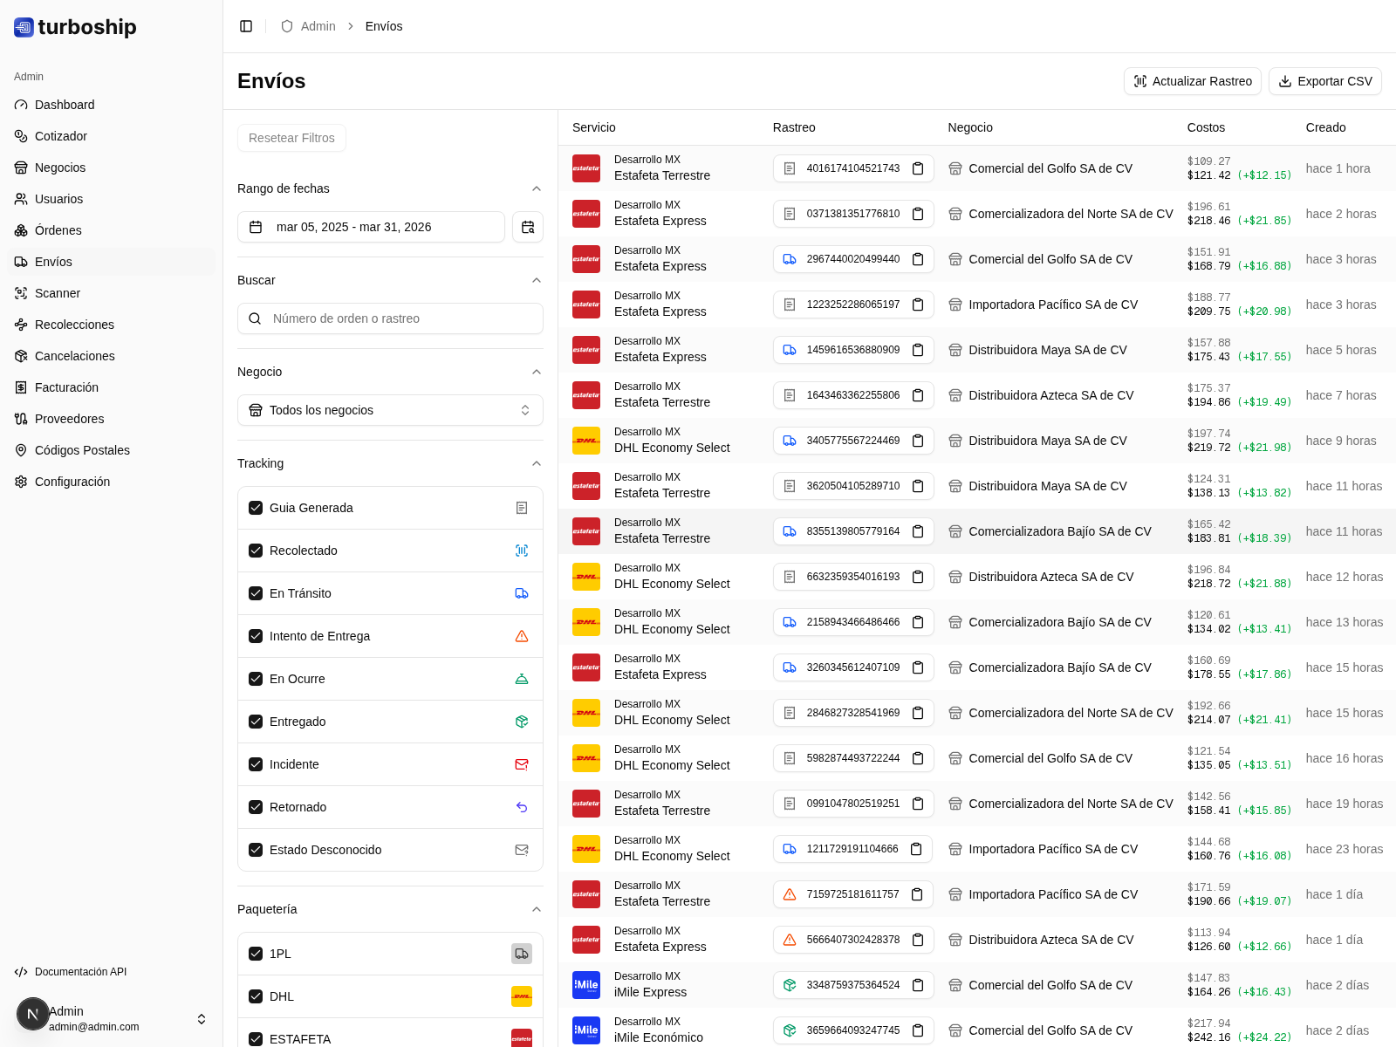Disable the DHL paquetería filter

(x=256, y=996)
